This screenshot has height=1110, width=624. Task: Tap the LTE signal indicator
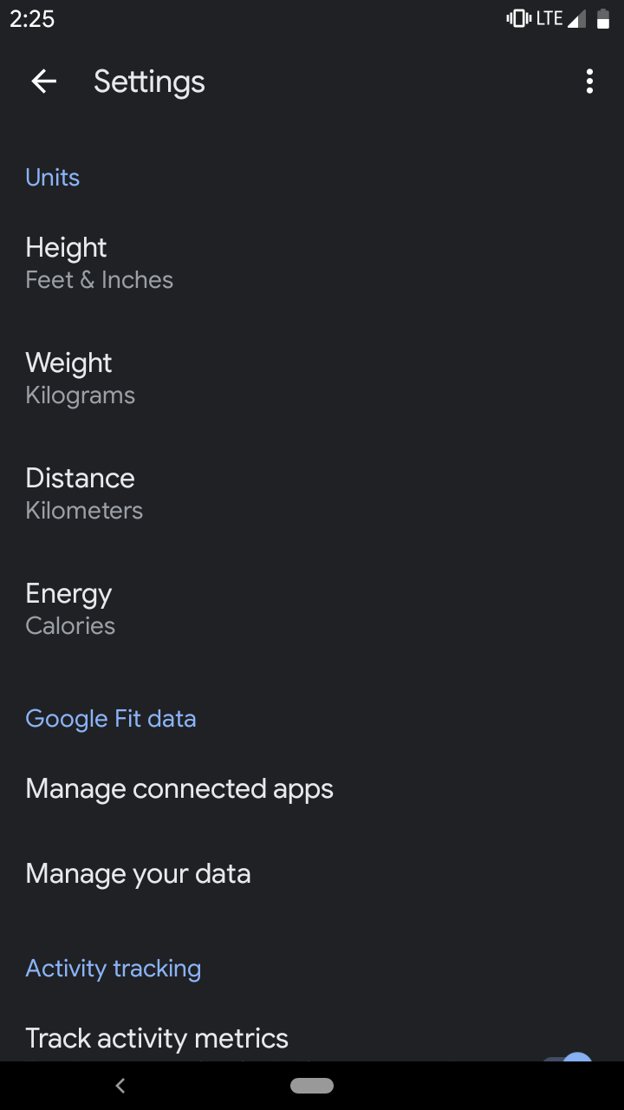pos(560,18)
